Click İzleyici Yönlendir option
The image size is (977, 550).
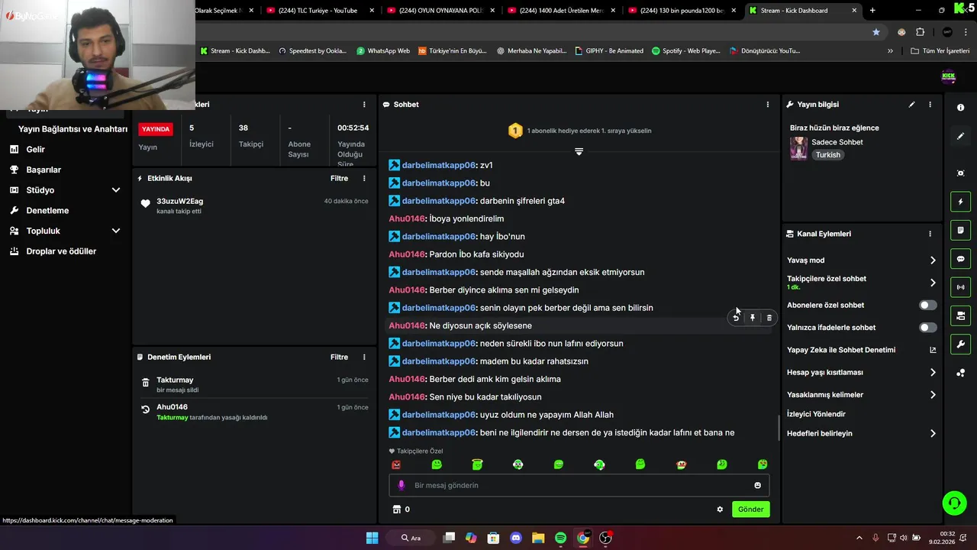tap(816, 414)
